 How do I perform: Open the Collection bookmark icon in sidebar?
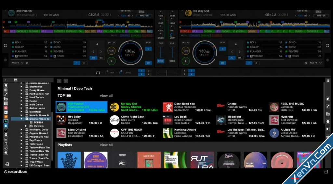pyautogui.click(x=6, y=86)
